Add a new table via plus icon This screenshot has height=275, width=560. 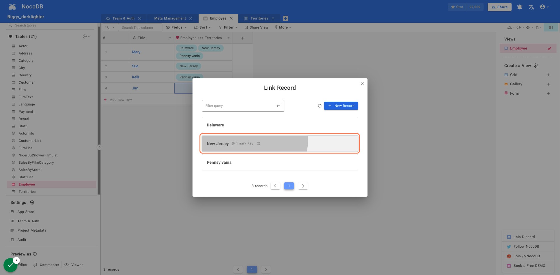tap(85, 36)
